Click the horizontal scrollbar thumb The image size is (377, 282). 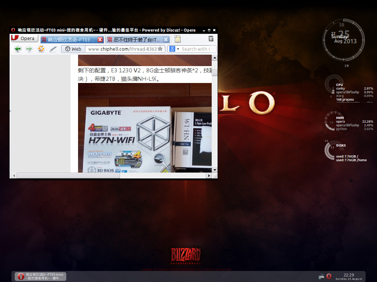(x=68, y=176)
